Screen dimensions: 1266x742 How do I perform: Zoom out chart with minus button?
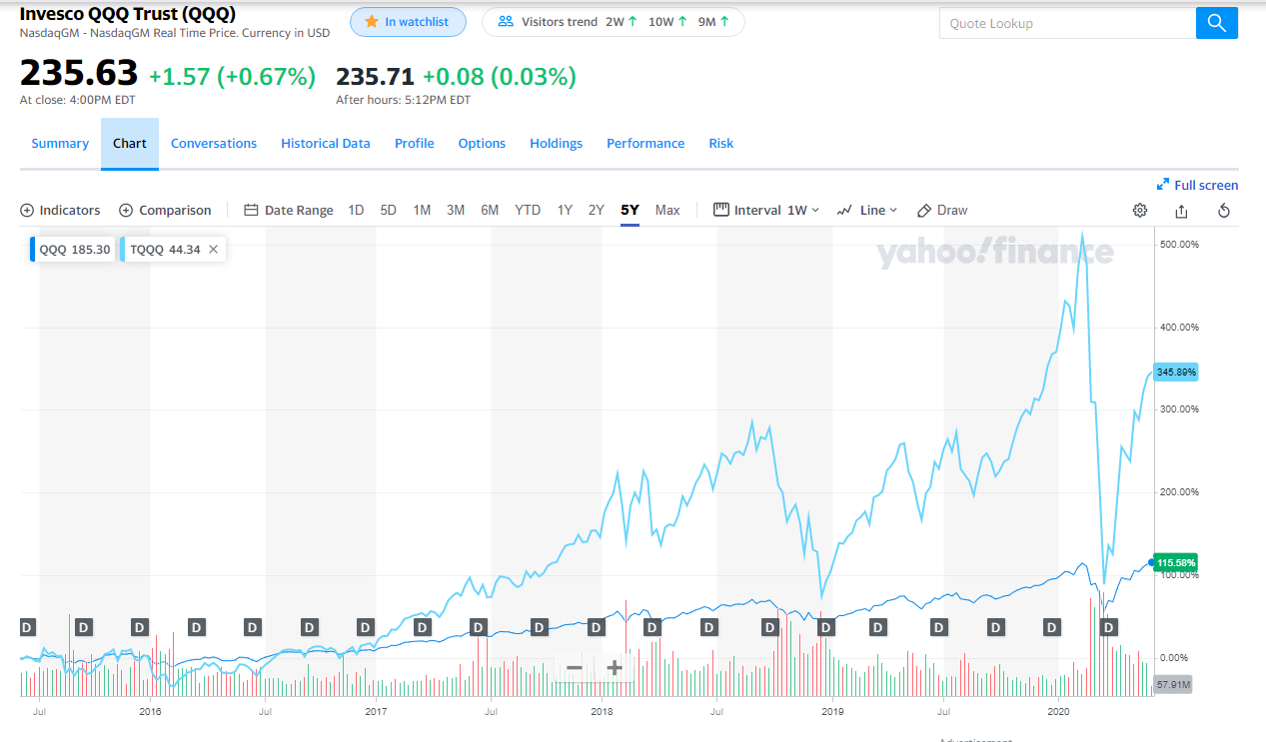point(575,668)
